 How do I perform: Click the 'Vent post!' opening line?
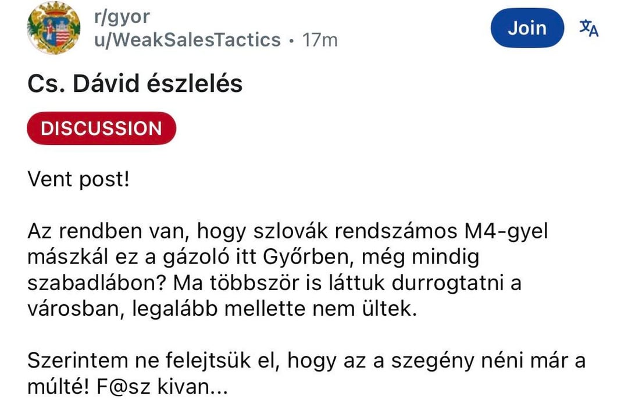pos(78,179)
